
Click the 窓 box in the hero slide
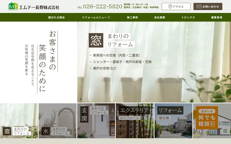[96, 40]
